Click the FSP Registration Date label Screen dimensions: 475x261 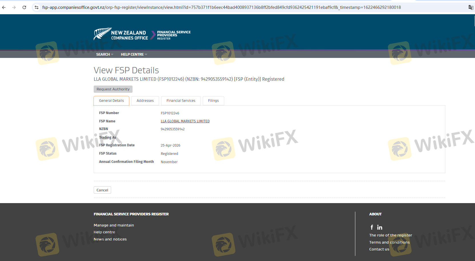117,145
